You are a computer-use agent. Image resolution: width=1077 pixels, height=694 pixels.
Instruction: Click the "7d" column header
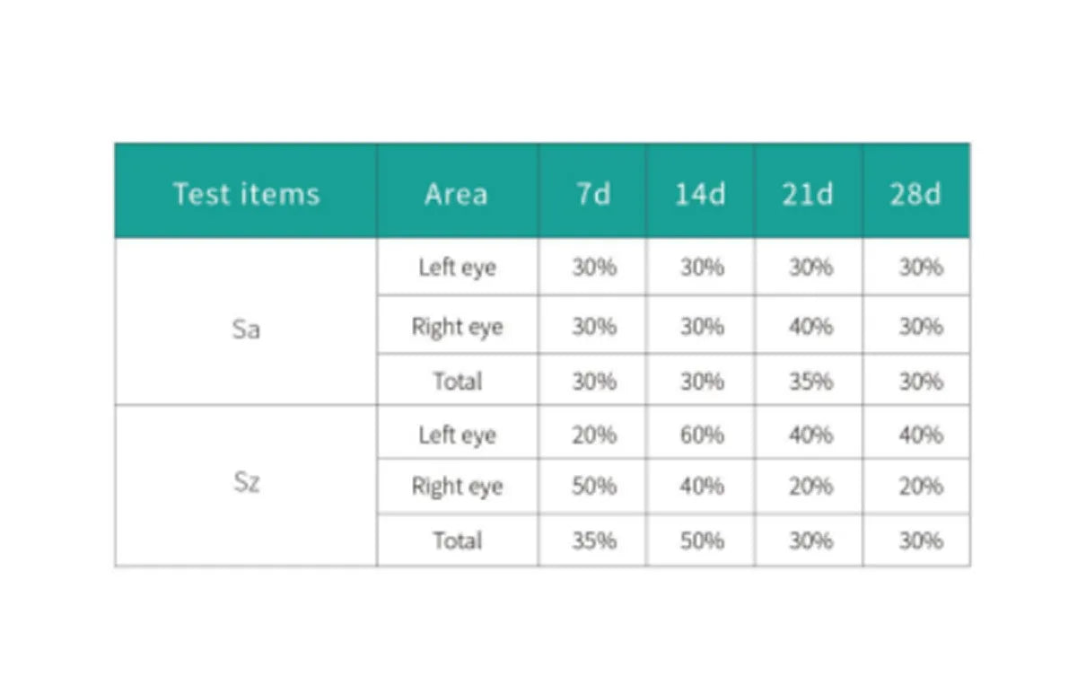[x=593, y=194]
